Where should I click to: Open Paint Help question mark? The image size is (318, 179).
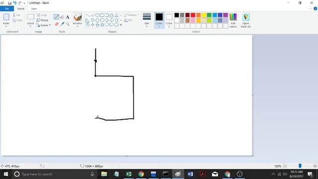click(x=316, y=8)
